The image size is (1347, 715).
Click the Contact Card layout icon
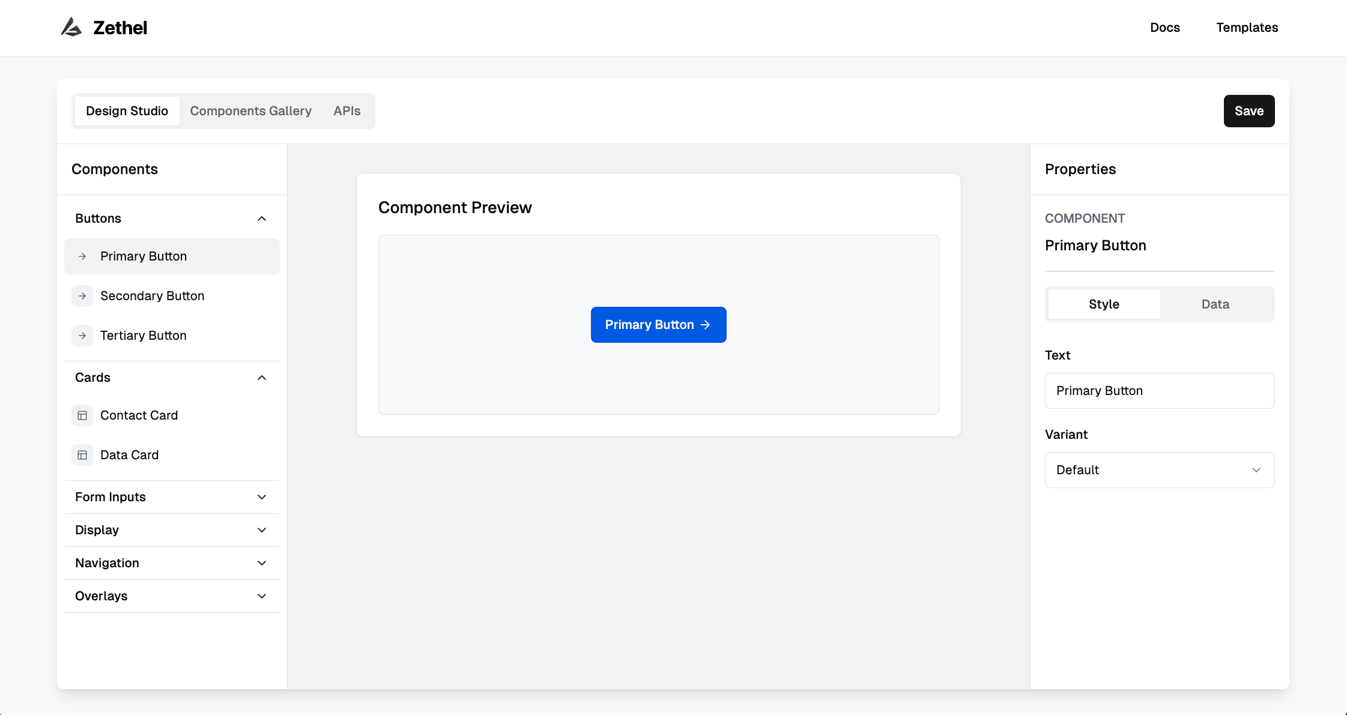(x=82, y=415)
